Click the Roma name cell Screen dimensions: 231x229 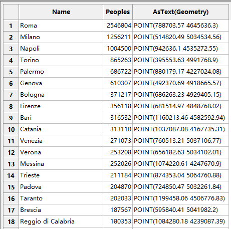(x=61, y=26)
